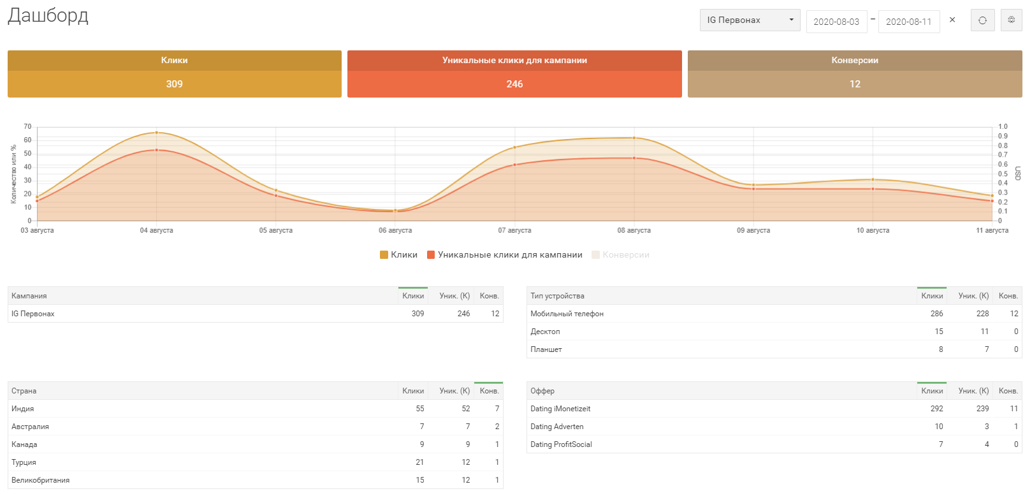Sort Оффер table by Клики column
The width and height of the screenshot is (1032, 498).
[931, 391]
